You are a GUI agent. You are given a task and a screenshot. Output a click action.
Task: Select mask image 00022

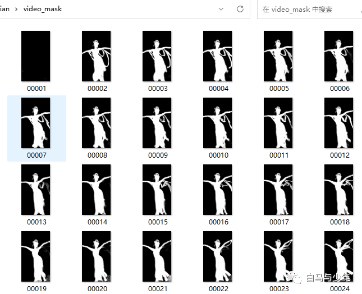click(217, 256)
